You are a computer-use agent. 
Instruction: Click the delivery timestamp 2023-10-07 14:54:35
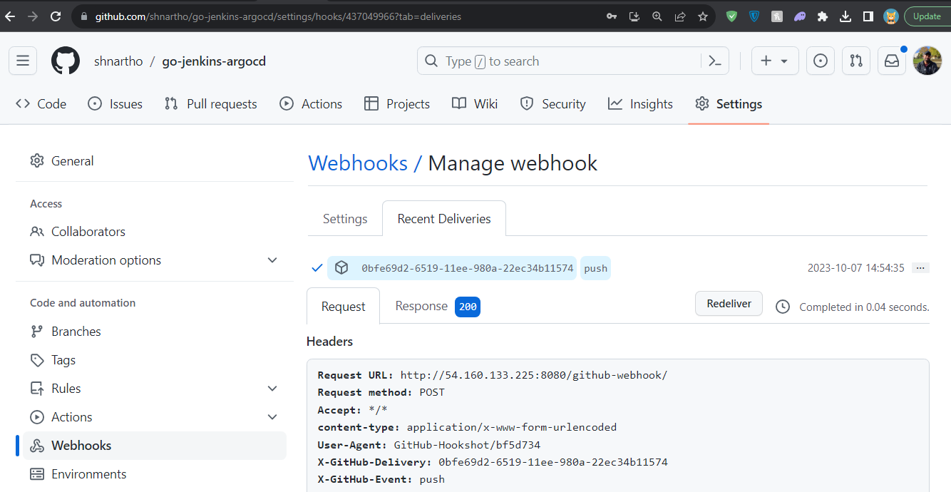point(855,268)
